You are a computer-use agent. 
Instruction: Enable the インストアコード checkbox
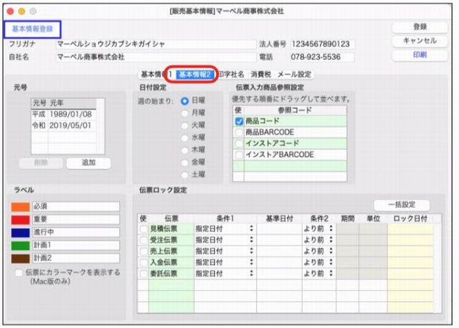click(239, 143)
